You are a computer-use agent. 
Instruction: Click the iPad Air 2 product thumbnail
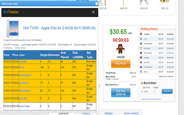pos(13,28)
